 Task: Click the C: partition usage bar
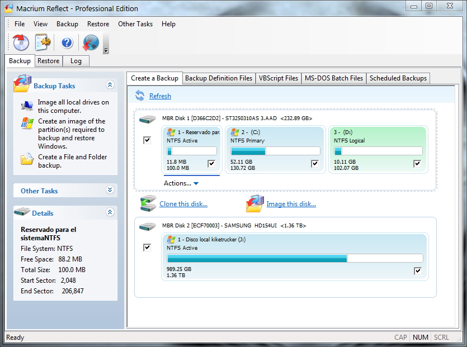pos(276,151)
